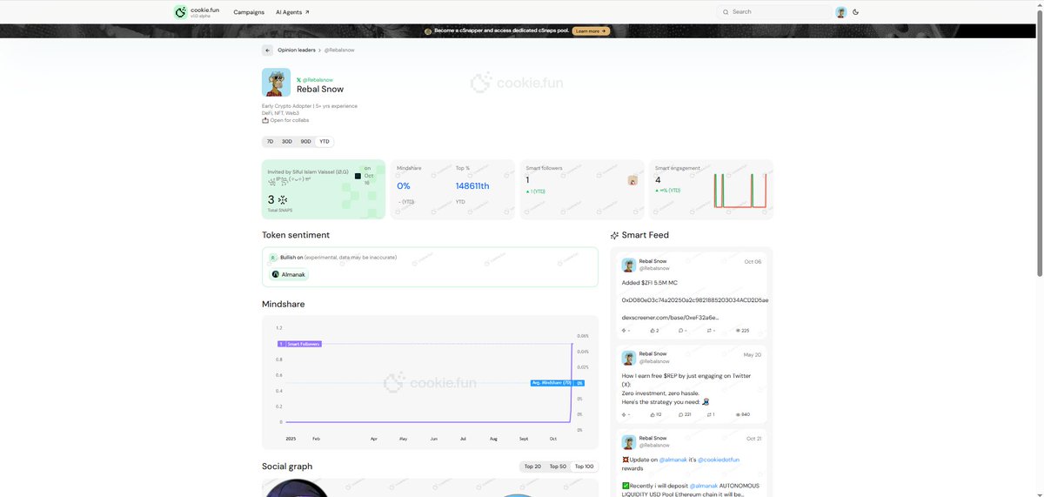Open the AI Agents external link
The height and width of the screenshot is (497, 1044).
click(292, 12)
